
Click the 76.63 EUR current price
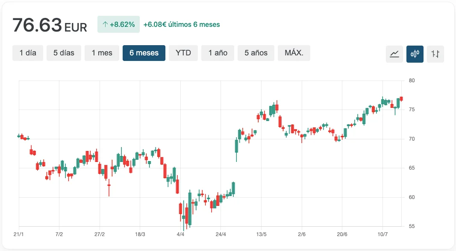50,26
